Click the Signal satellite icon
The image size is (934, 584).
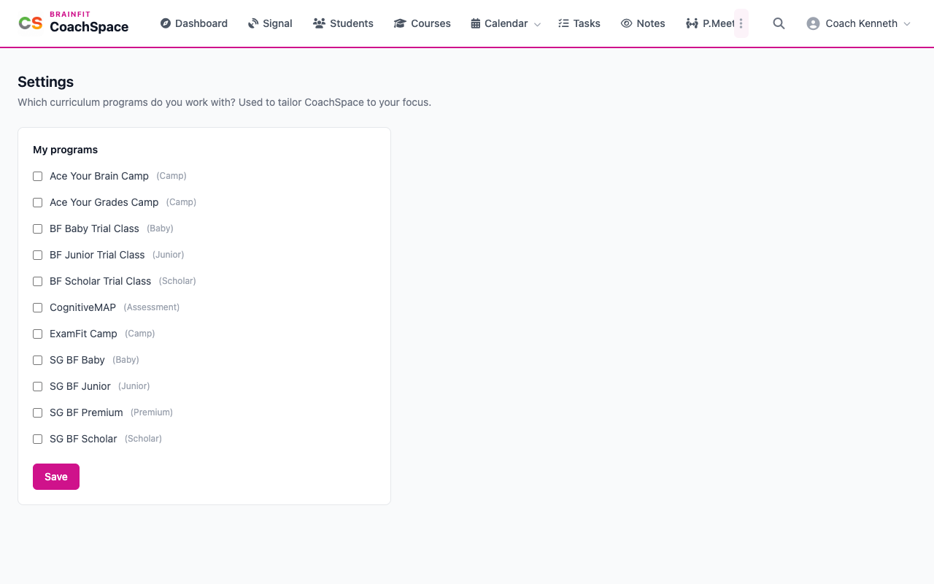(x=253, y=23)
